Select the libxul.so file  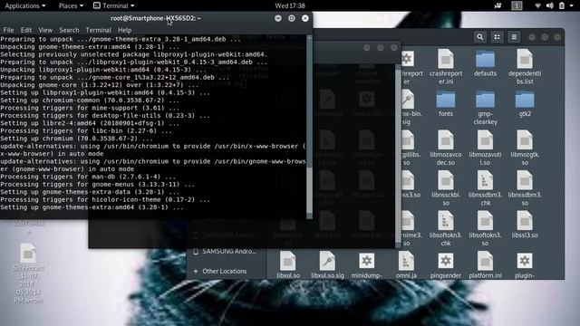288,264
